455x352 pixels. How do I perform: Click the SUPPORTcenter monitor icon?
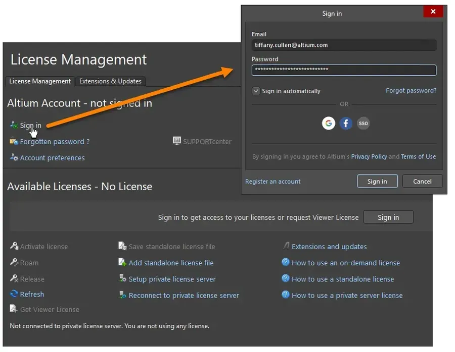pyautogui.click(x=177, y=141)
